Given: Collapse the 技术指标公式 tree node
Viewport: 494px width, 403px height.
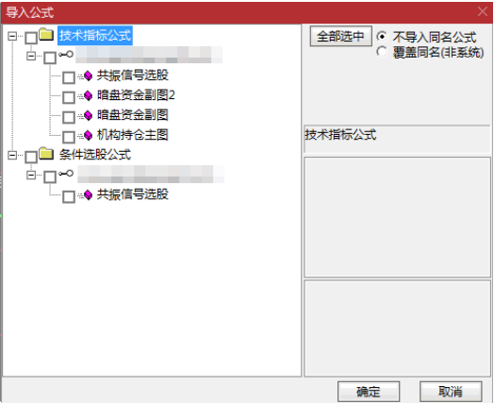Looking at the screenshot, I should (x=12, y=36).
